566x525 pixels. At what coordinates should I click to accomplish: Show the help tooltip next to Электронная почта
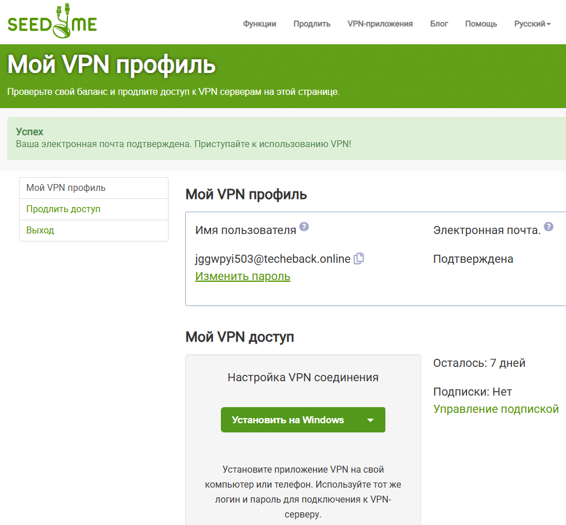[x=549, y=227]
